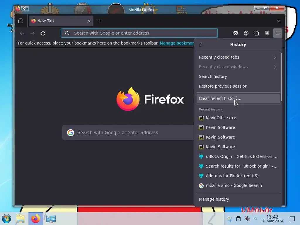The image size is (300, 225).
Task: Expand the list all tabs chevron
Action: (279, 21)
